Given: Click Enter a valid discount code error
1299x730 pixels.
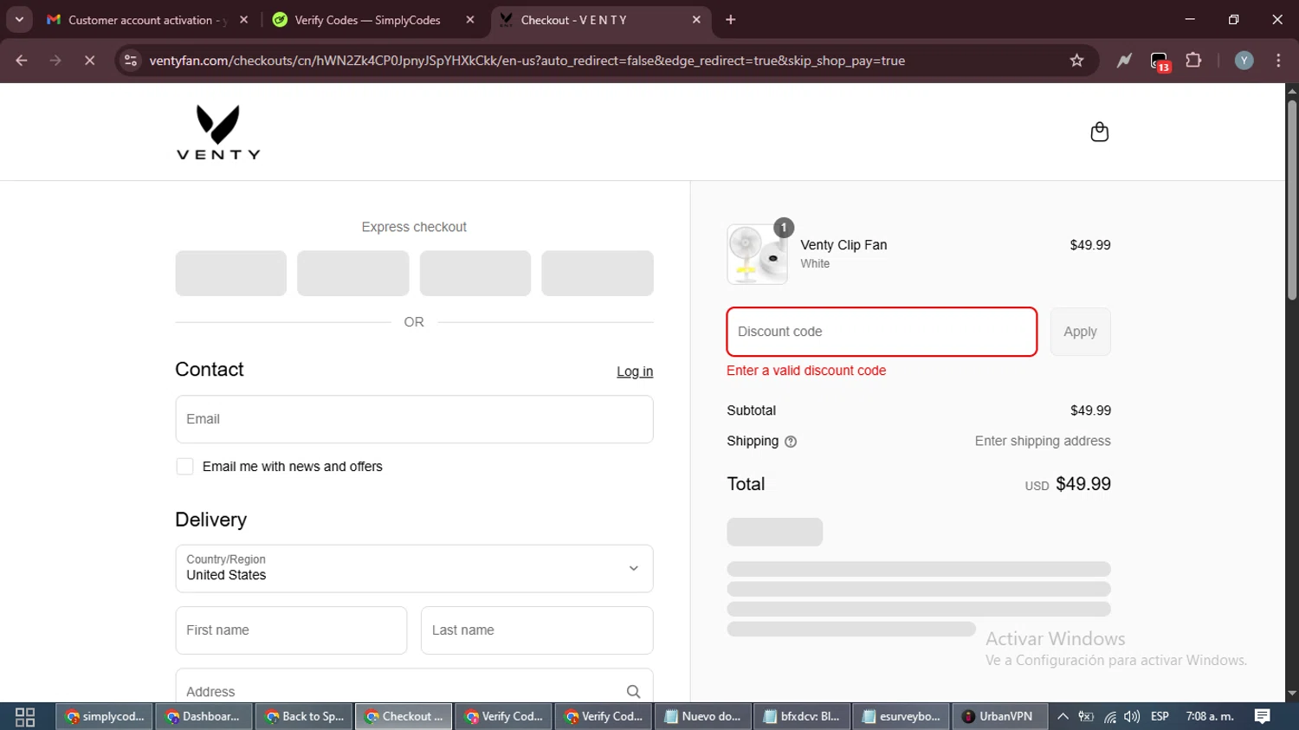Looking at the screenshot, I should click(806, 371).
